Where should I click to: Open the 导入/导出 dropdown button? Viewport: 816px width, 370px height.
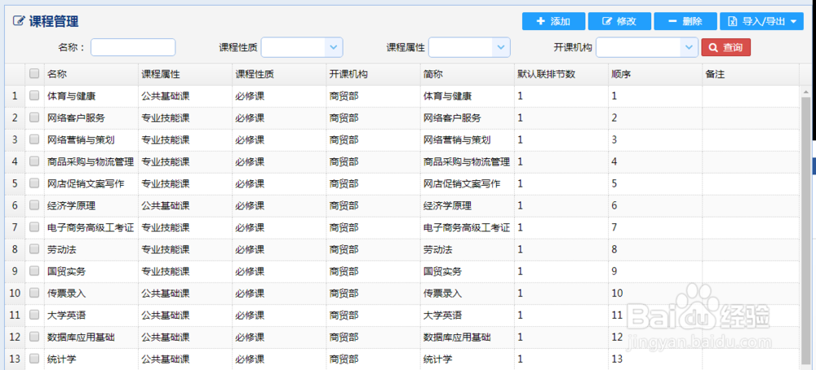[761, 21]
